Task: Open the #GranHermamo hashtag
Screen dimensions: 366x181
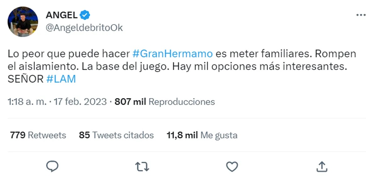Action: (x=173, y=54)
